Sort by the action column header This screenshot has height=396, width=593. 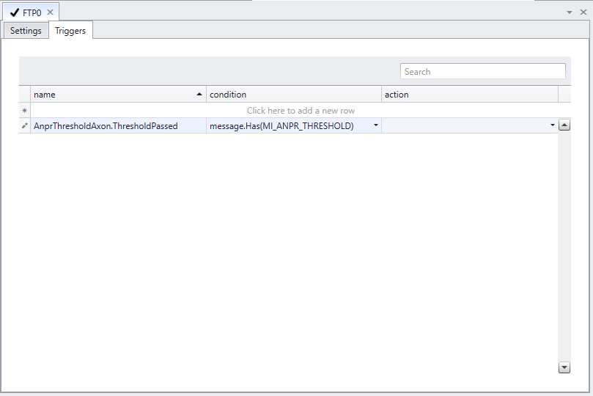point(470,94)
